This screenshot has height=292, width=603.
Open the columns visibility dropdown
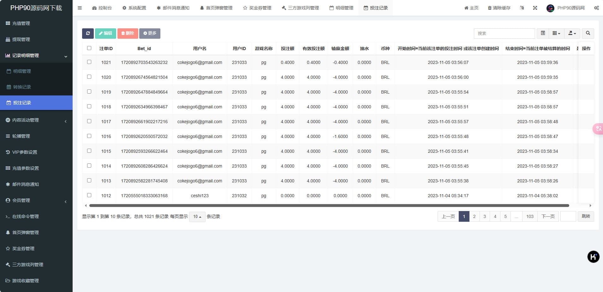pos(556,33)
